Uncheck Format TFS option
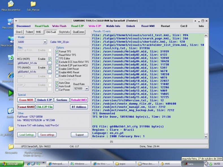 tap(57, 51)
